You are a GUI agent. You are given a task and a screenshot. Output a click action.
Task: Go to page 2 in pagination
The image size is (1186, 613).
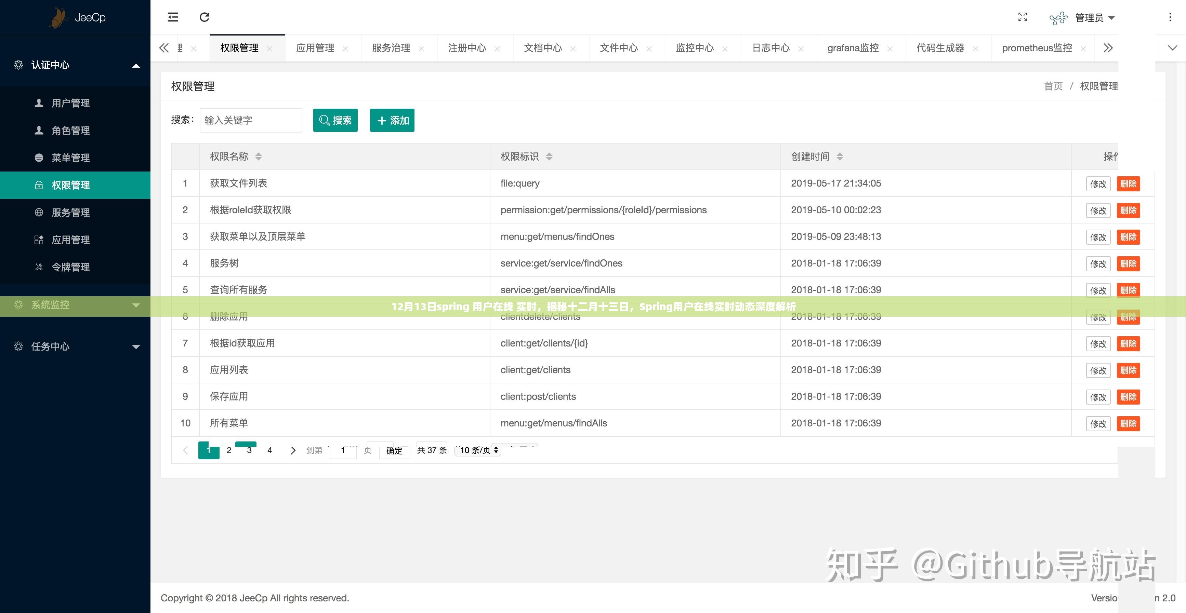(x=229, y=451)
